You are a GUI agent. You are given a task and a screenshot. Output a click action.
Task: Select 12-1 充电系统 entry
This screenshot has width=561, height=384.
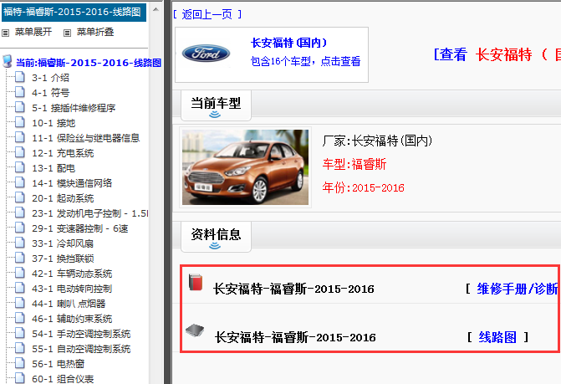pyautogui.click(x=63, y=153)
